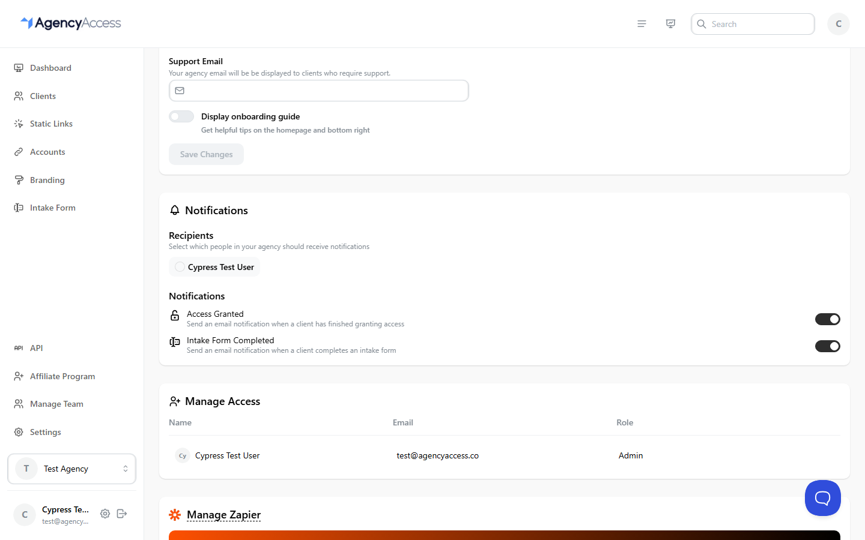
Task: Click the Clients people icon
Action: [19, 96]
